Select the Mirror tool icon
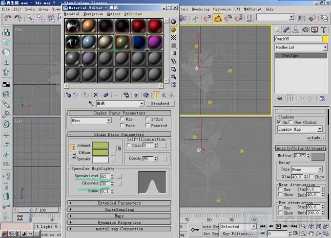The image size is (331, 238). click(x=302, y=18)
